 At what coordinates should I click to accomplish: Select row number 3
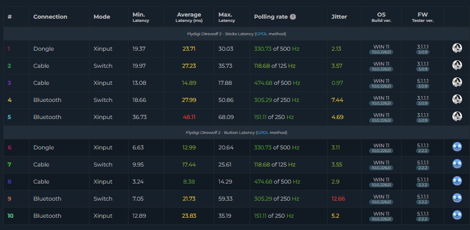pyautogui.click(x=9, y=83)
